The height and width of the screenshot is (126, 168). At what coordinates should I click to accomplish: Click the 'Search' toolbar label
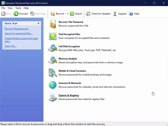pos(78,14)
